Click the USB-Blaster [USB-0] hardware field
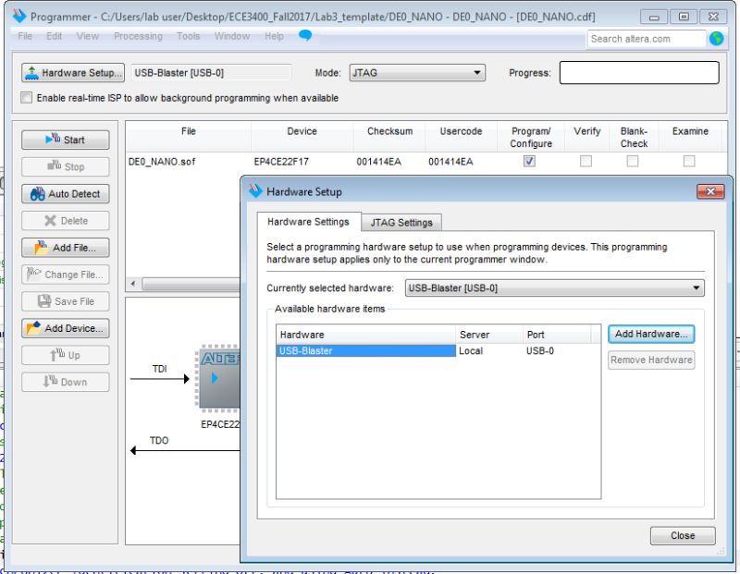 coord(211,73)
